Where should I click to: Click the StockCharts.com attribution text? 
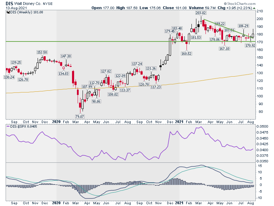coord(240,4)
